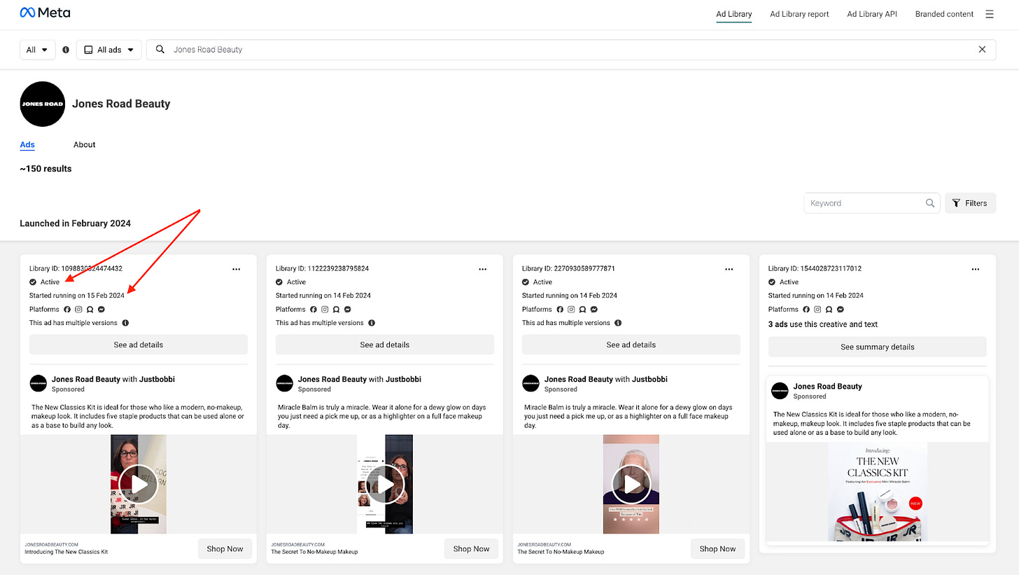The height and width of the screenshot is (575, 1019).
Task: Clear the search with the X icon
Action: 982,49
